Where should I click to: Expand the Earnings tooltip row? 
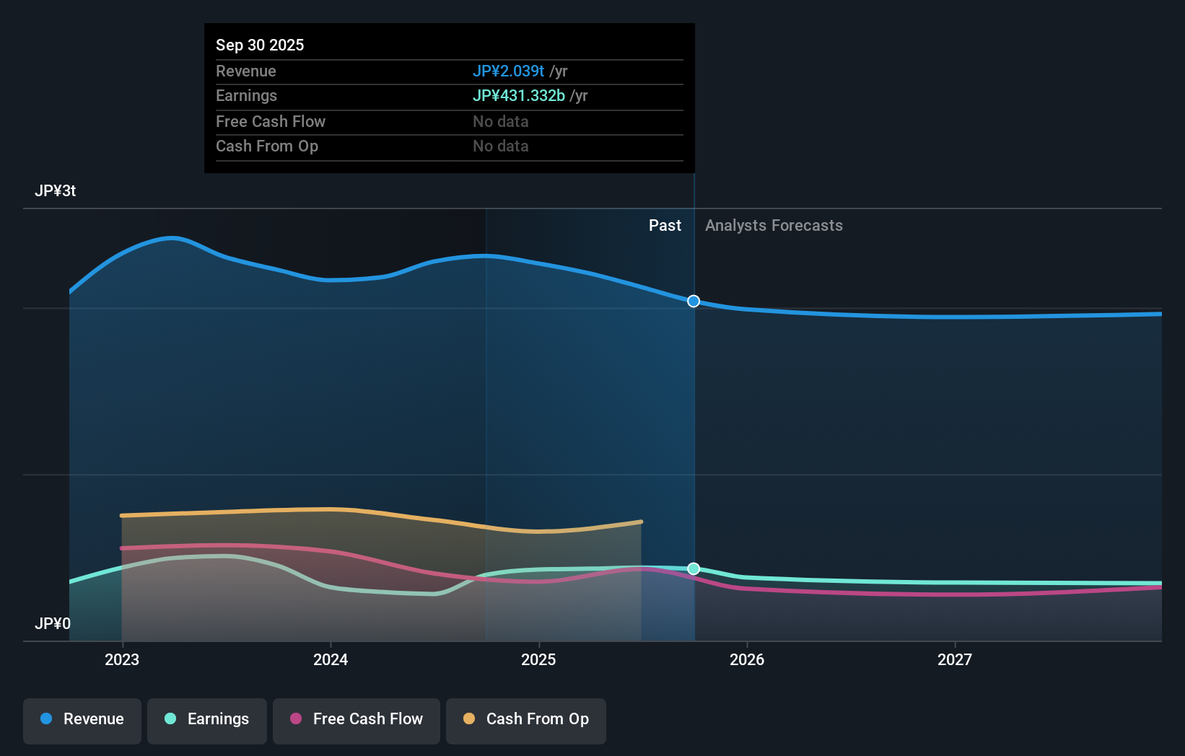point(449,96)
